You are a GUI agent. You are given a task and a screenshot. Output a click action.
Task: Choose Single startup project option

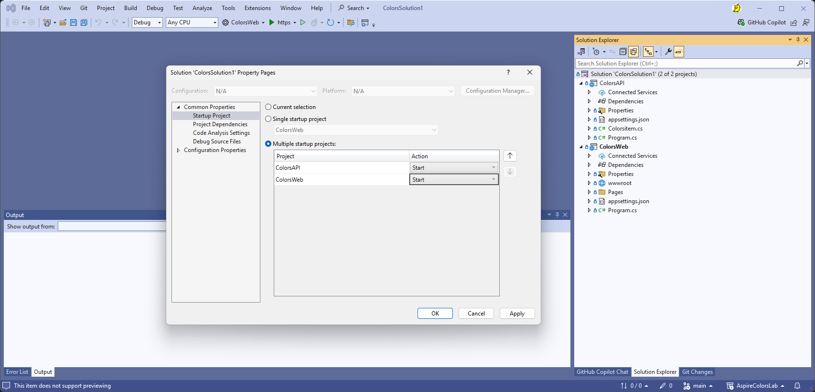[268, 119]
